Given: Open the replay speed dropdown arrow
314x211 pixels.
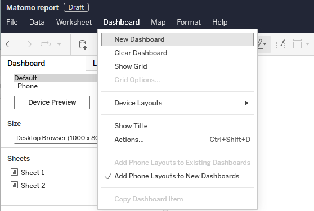Looking at the screenshot, I should coord(59,44).
